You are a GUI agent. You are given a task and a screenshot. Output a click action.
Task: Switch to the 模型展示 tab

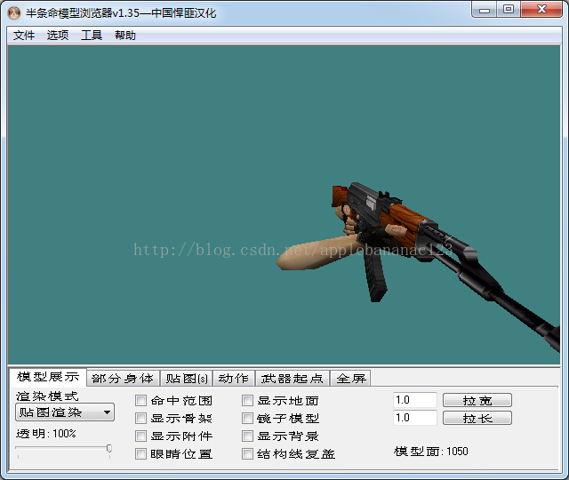pyautogui.click(x=48, y=377)
